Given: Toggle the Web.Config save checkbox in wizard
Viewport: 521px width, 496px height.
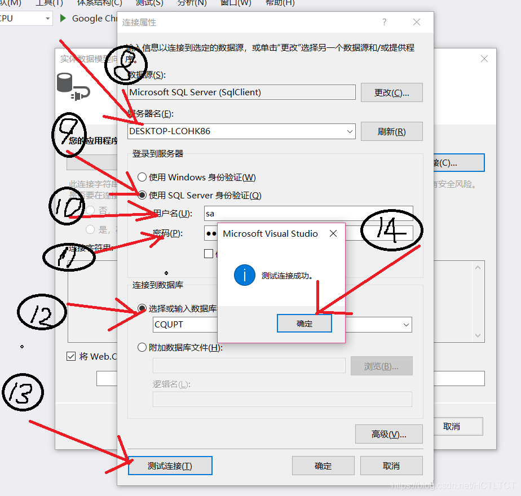Looking at the screenshot, I should point(71,356).
